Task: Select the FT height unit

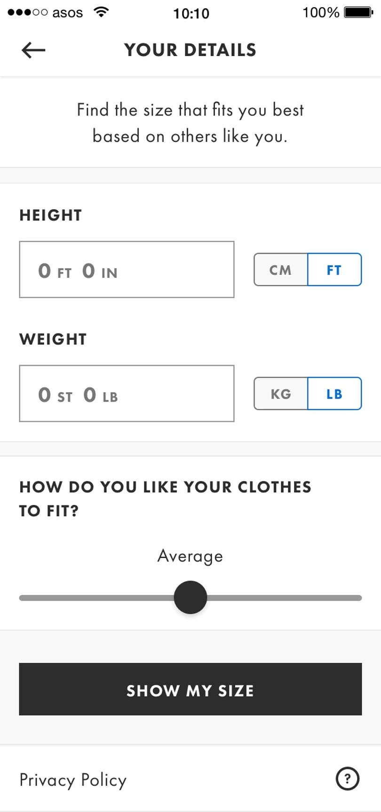Action: click(334, 270)
